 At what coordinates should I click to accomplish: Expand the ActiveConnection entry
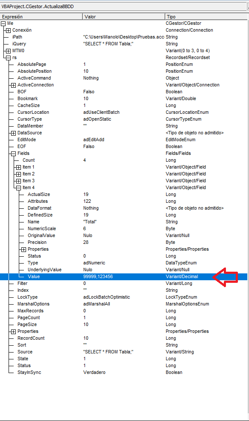(x=13, y=85)
